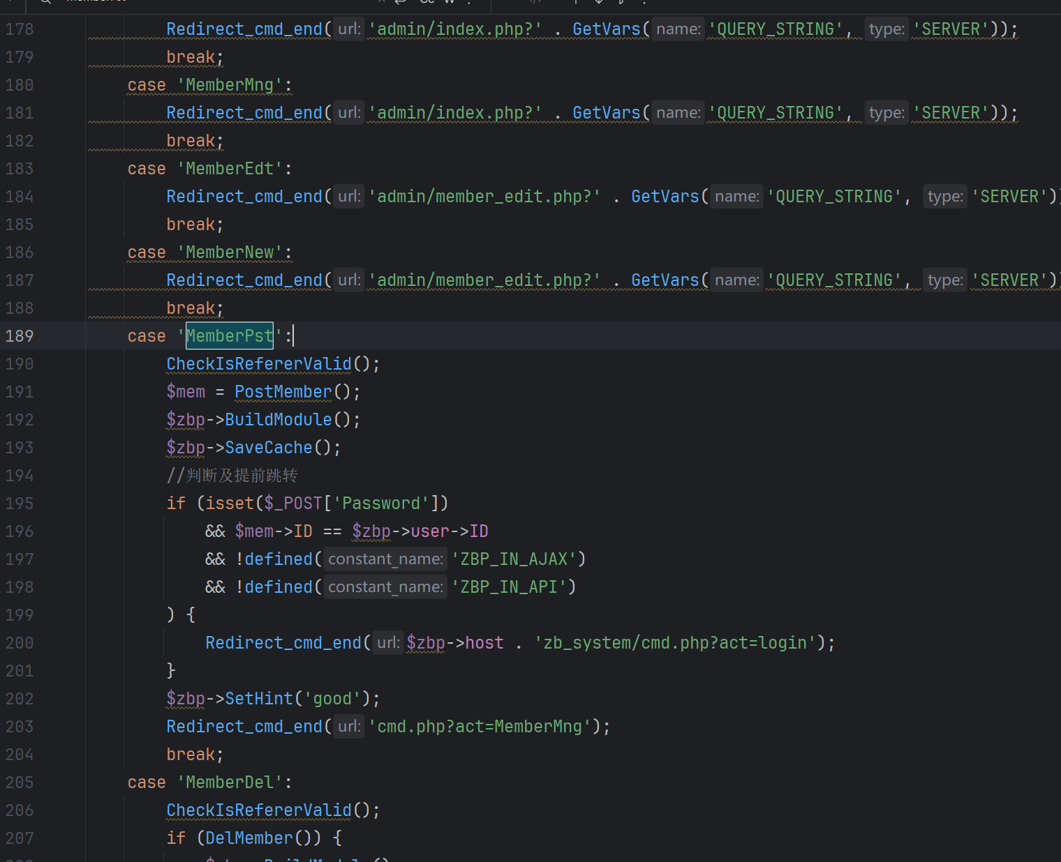Click the 'MemberEdt' case label
The height and width of the screenshot is (862, 1061).
[230, 169]
